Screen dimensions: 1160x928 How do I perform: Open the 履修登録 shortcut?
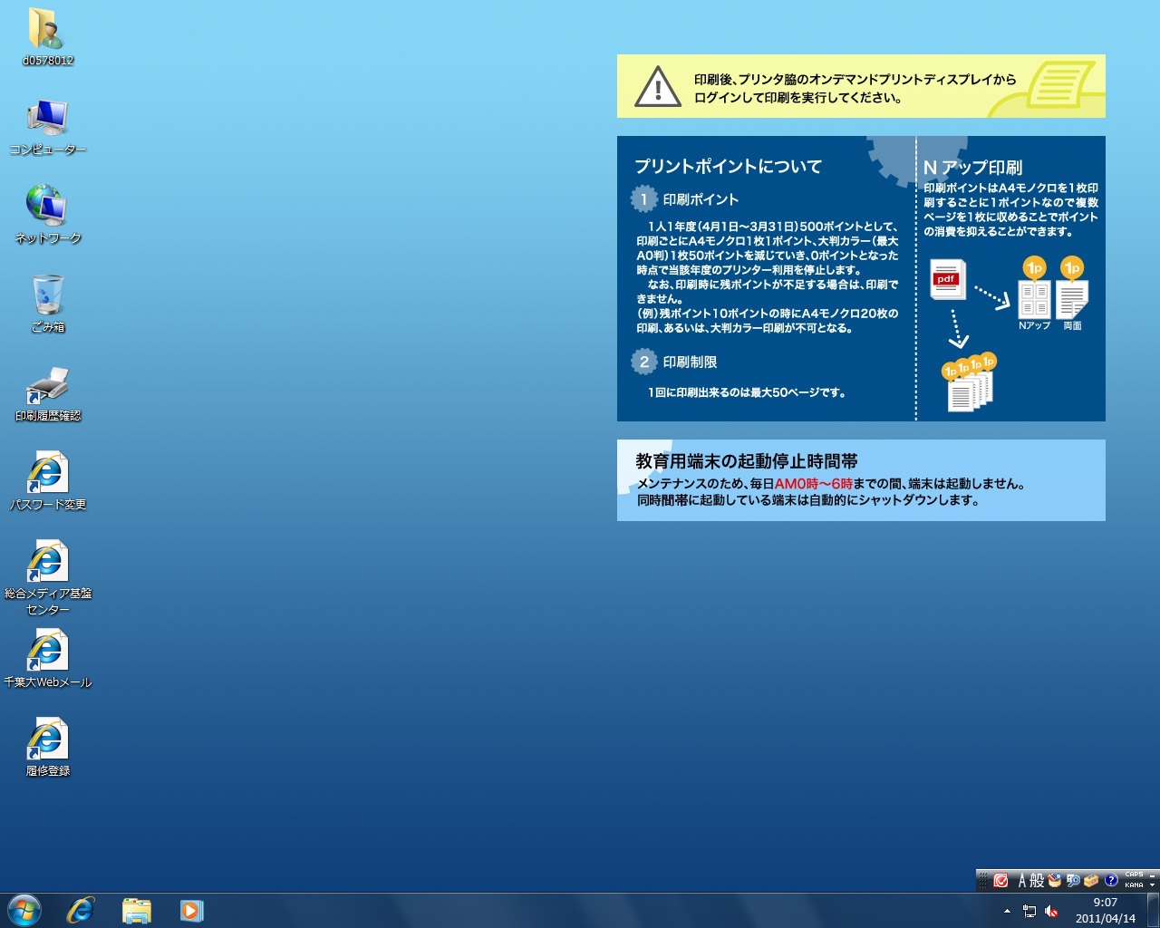coord(47,741)
